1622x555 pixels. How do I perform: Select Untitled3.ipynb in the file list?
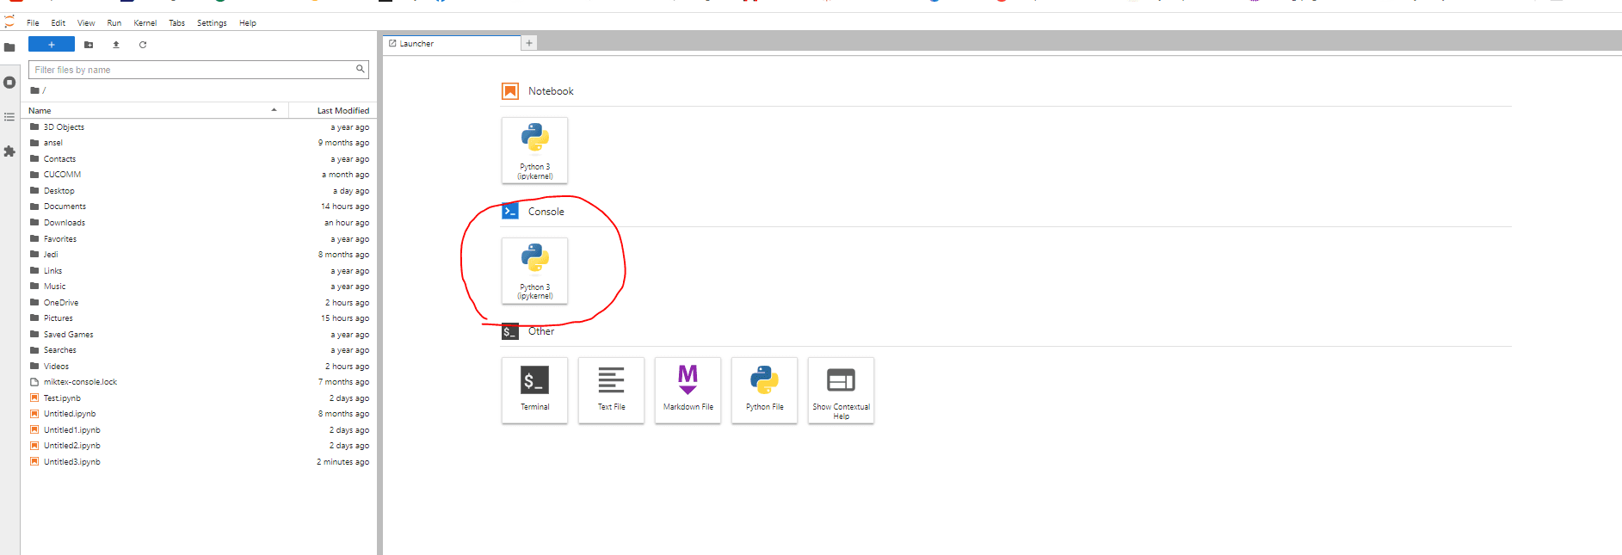coord(72,462)
